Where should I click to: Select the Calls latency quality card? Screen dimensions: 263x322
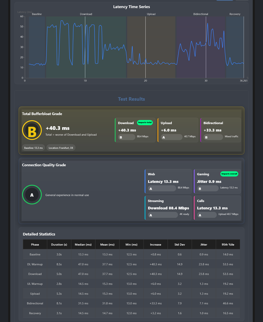[x=217, y=208]
